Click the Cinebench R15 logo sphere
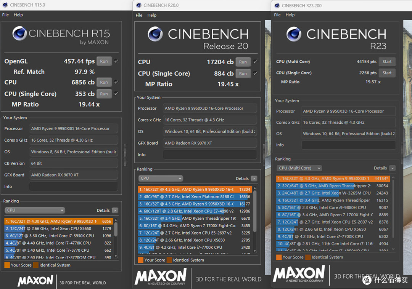412x289 pixels. 20,33
